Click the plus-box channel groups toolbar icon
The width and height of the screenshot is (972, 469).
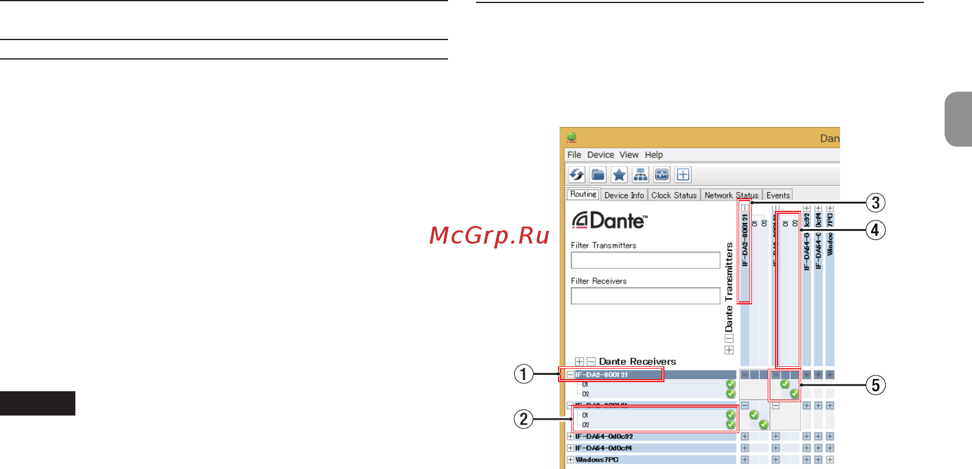tap(683, 175)
